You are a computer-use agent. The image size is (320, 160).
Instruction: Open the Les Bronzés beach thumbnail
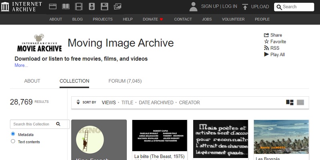282,137
